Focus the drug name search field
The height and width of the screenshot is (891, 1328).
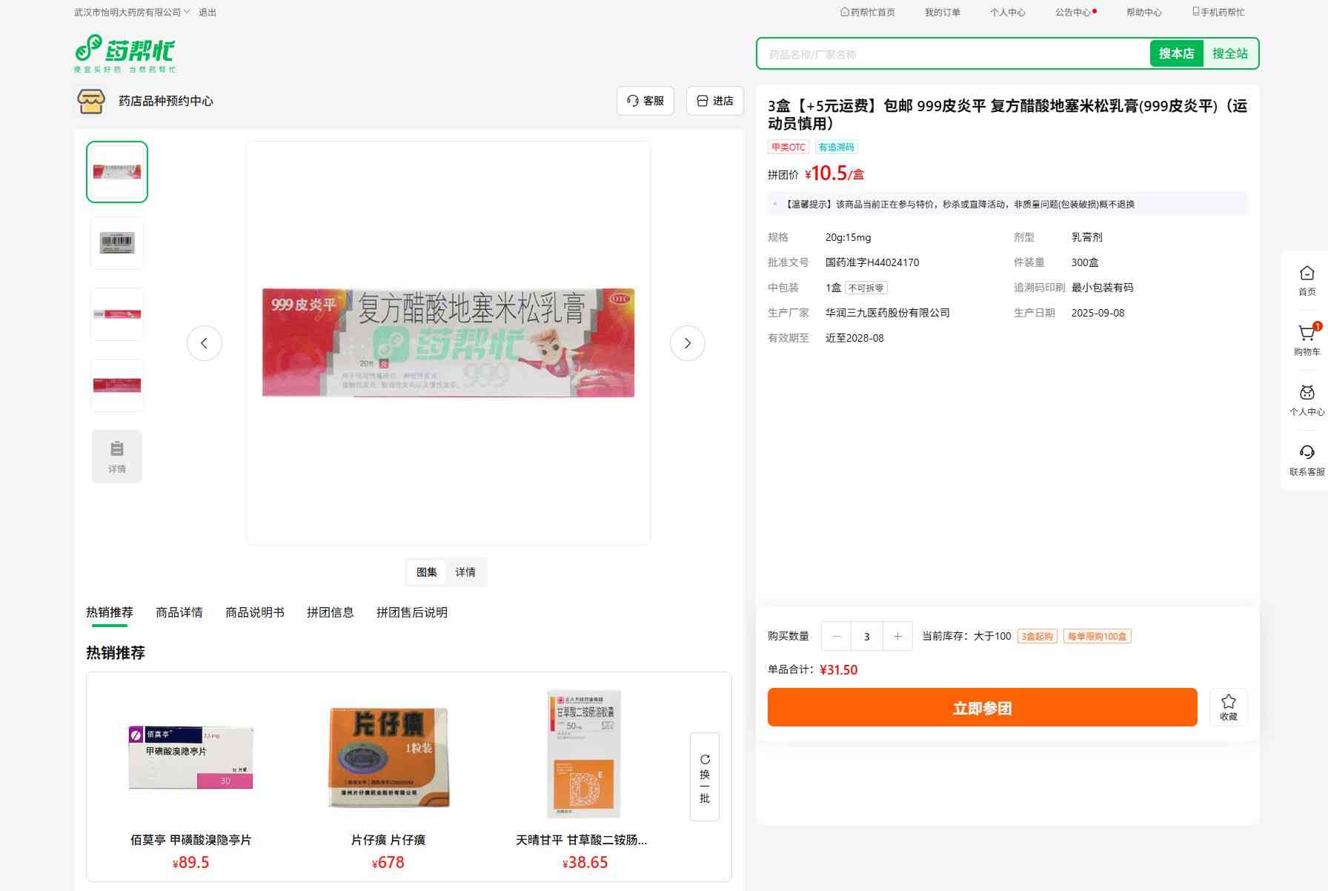click(x=952, y=54)
